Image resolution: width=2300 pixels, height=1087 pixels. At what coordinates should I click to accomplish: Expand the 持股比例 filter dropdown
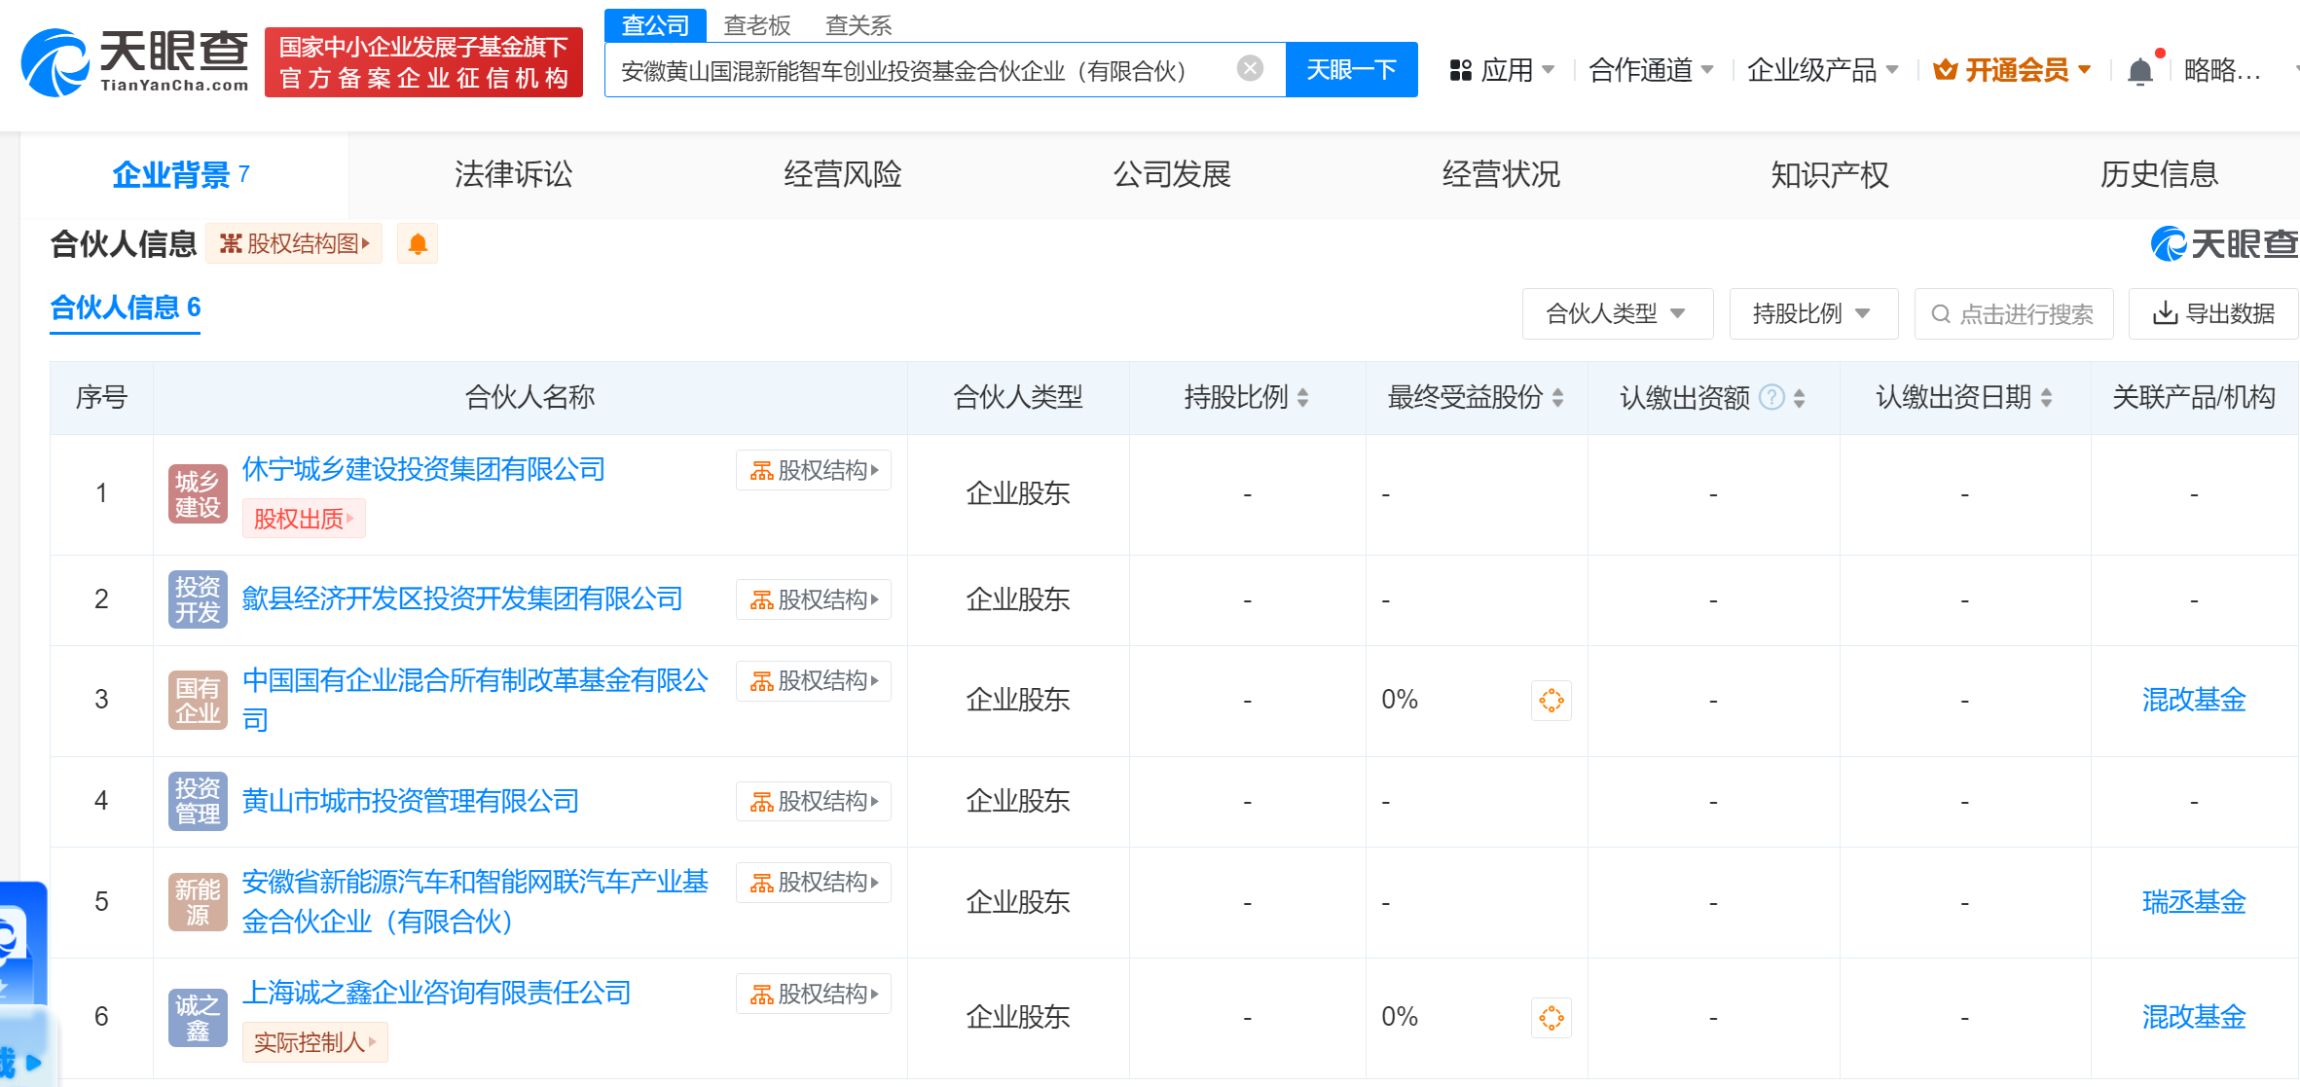click(x=1812, y=313)
